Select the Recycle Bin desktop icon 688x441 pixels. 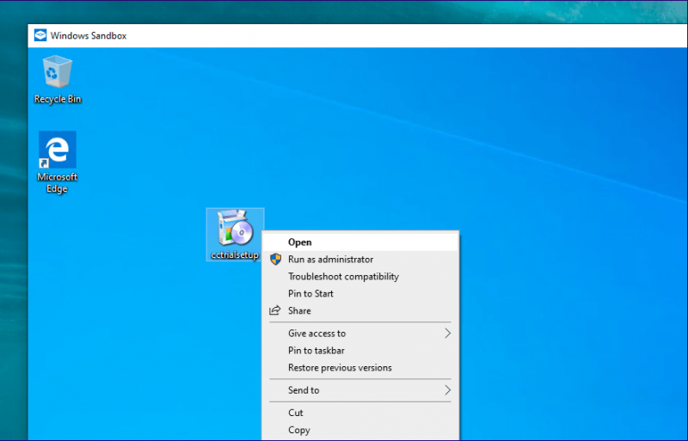(58, 80)
